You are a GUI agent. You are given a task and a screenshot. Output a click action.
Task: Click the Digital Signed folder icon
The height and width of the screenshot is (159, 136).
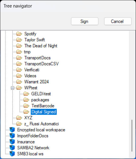[x=26, y=112]
